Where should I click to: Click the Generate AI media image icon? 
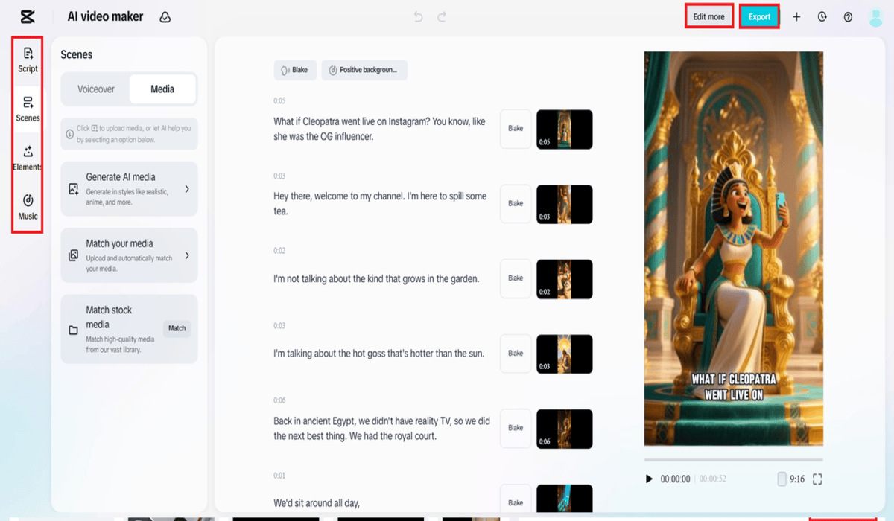(x=73, y=189)
